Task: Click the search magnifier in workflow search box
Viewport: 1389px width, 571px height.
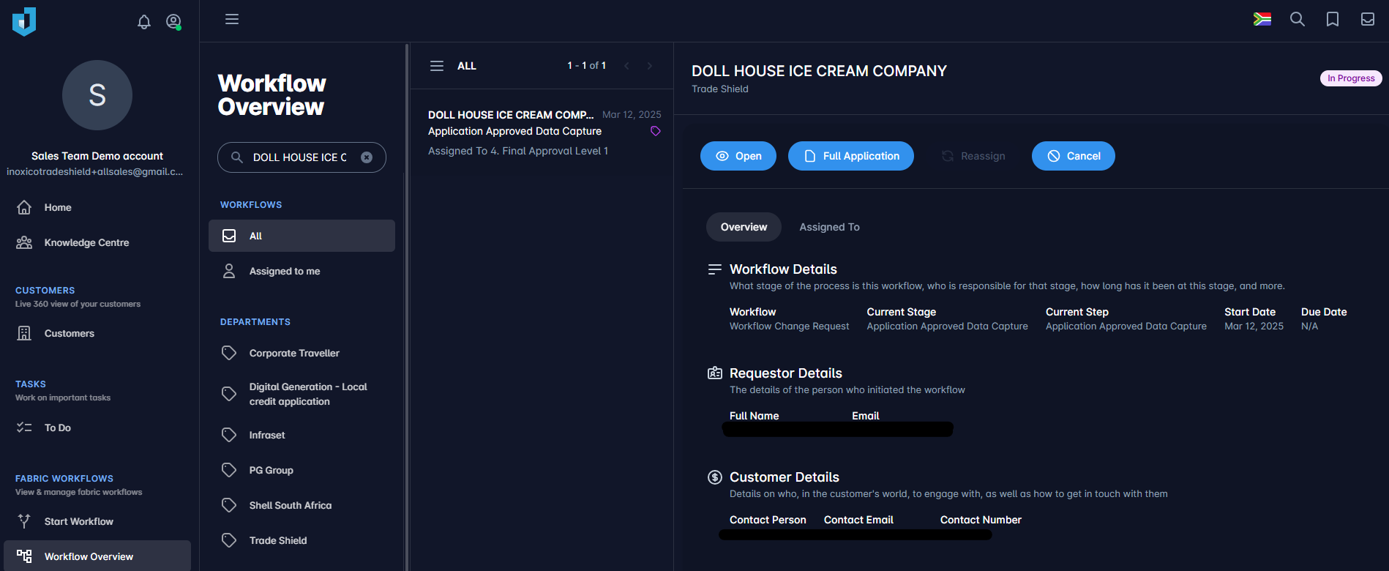Action: click(236, 157)
